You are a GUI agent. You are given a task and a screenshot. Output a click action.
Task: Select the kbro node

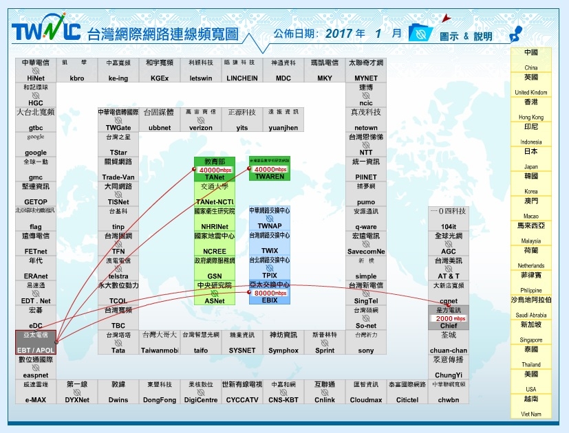click(x=77, y=70)
